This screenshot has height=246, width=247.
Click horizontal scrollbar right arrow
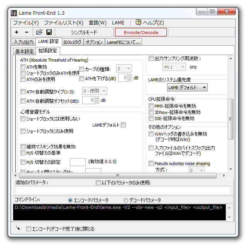(x=224, y=175)
